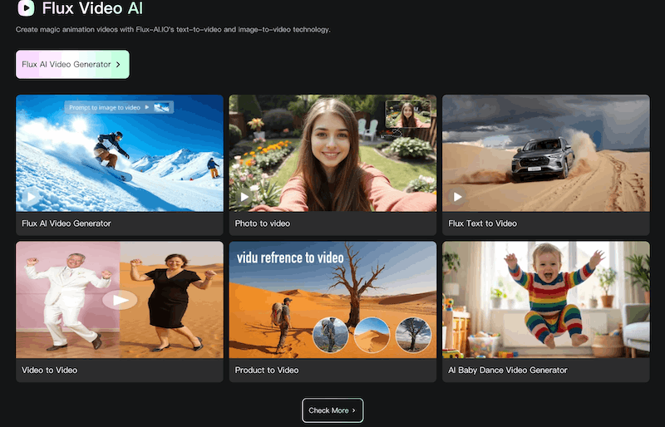
Task: Open the snowboarder thumbnail card
Action: tap(120, 153)
